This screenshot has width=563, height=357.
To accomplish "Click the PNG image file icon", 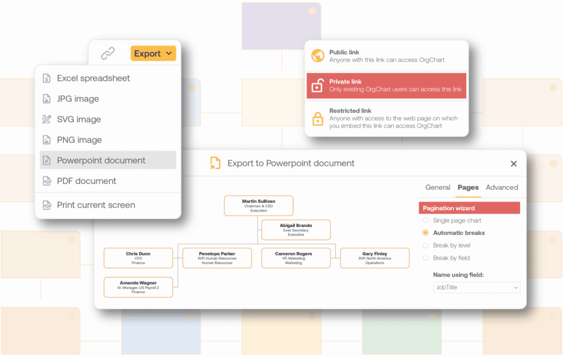I will pos(47,140).
